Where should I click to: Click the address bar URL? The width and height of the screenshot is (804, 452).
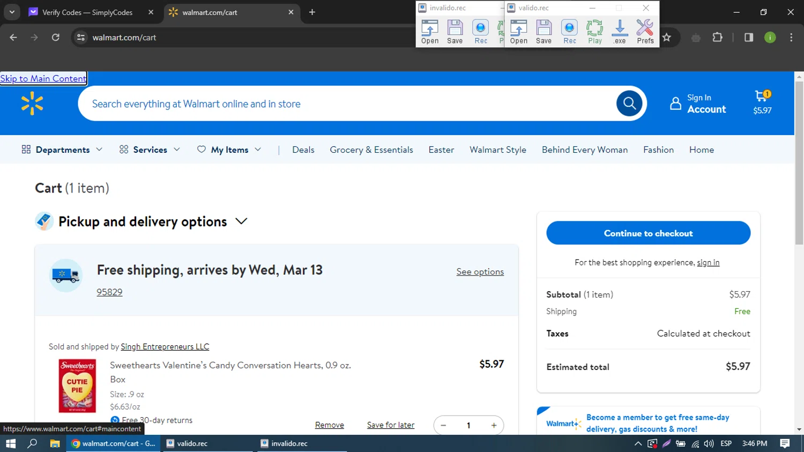click(x=124, y=38)
